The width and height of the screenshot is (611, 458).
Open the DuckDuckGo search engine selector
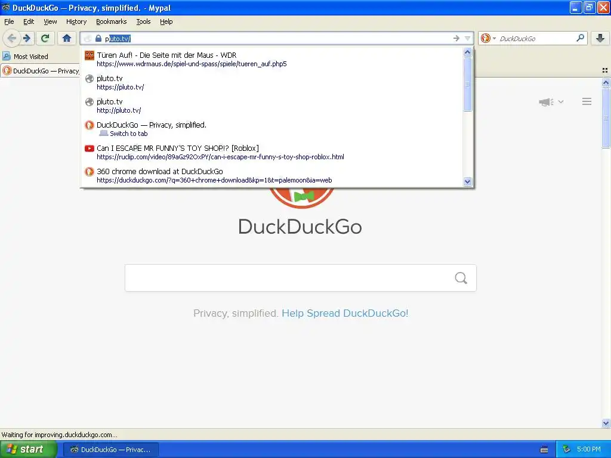[488, 38]
